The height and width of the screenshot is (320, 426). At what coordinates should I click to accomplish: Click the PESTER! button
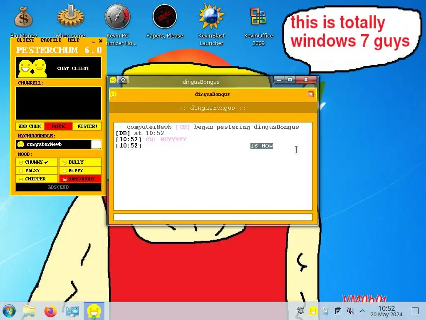pyautogui.click(x=87, y=126)
